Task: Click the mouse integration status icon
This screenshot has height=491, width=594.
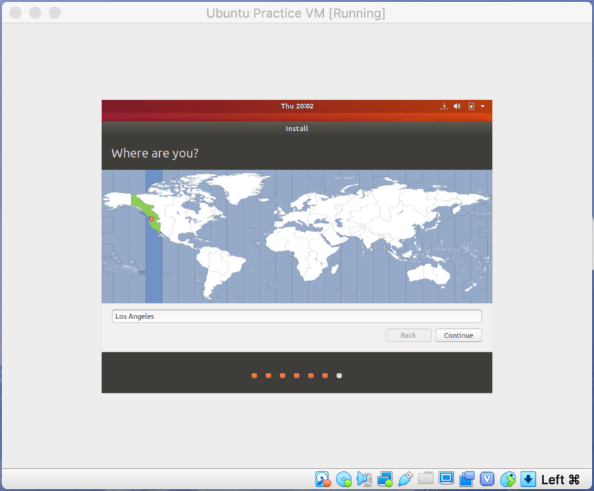Action: point(508,479)
